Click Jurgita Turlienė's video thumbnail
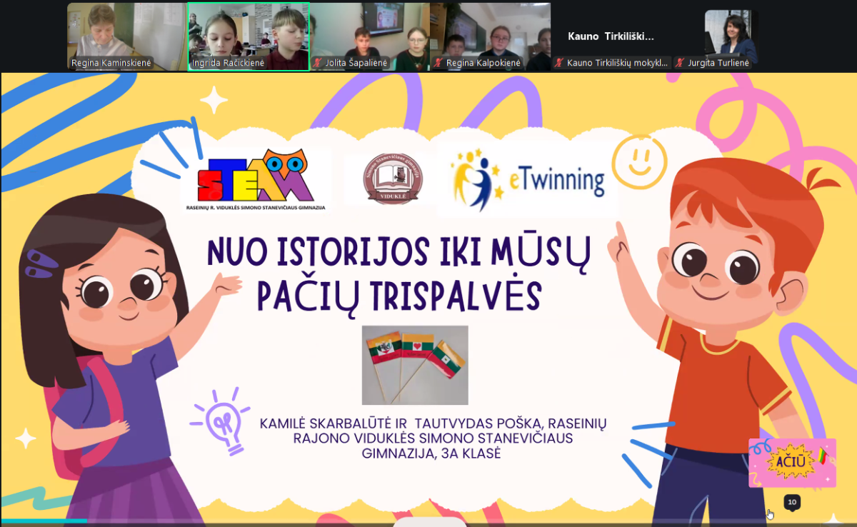857x527 pixels. [x=731, y=32]
